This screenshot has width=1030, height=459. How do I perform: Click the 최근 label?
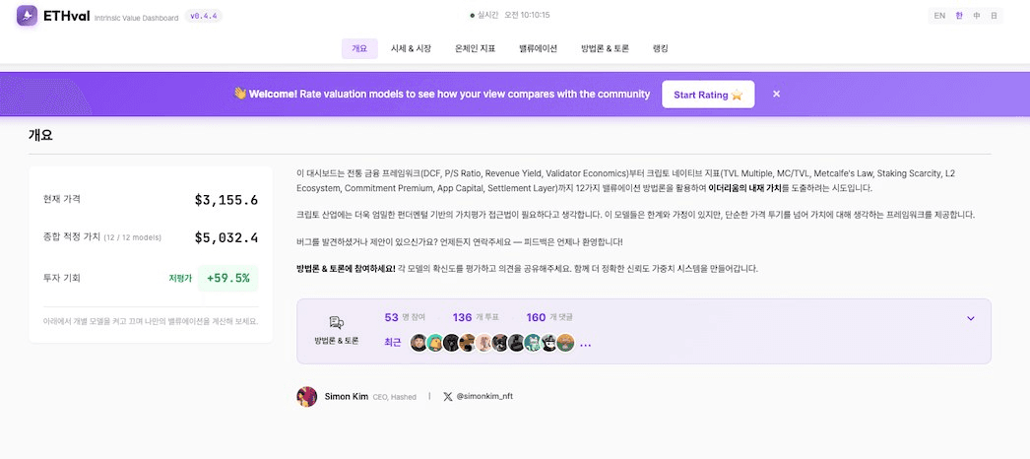pyautogui.click(x=392, y=343)
